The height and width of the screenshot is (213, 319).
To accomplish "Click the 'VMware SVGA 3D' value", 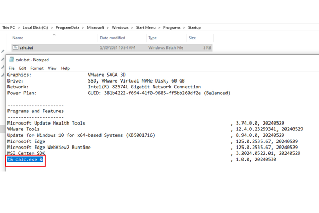I will [107, 75].
